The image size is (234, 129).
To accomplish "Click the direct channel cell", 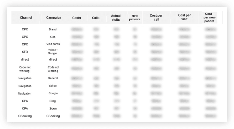I will click(25, 59).
